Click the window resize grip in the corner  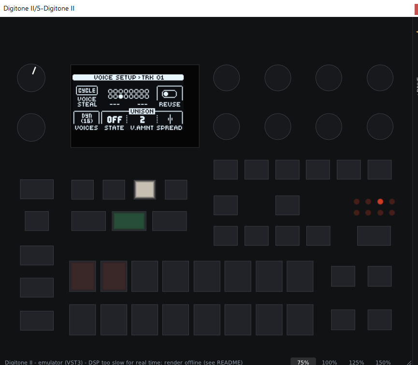tap(409, 363)
